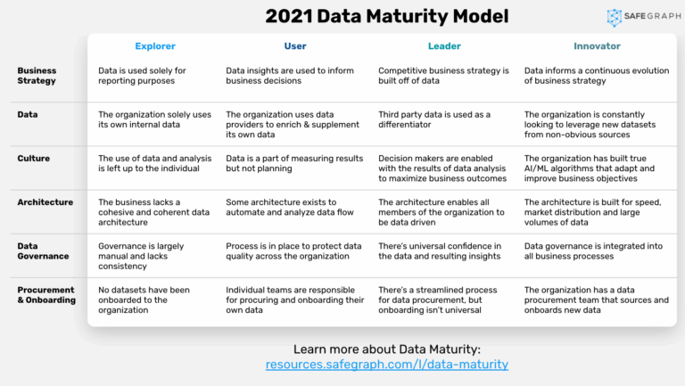Click the Business Strategy row label
Image resolution: width=685 pixels, height=386 pixels.
coord(37,76)
